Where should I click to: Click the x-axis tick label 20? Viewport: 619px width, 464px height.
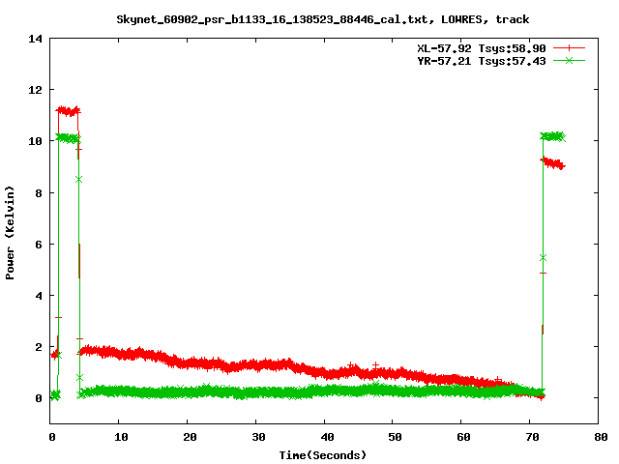point(190,437)
